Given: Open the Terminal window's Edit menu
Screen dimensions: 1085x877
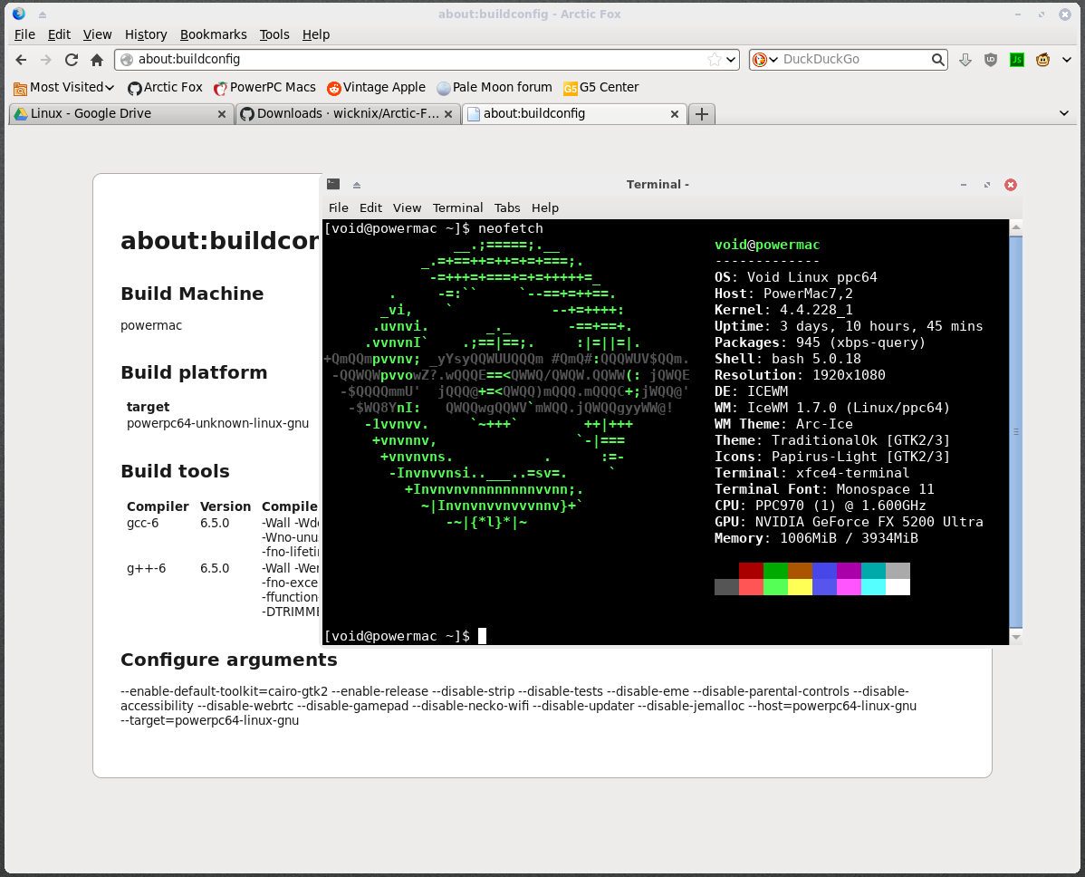Looking at the screenshot, I should [370, 207].
